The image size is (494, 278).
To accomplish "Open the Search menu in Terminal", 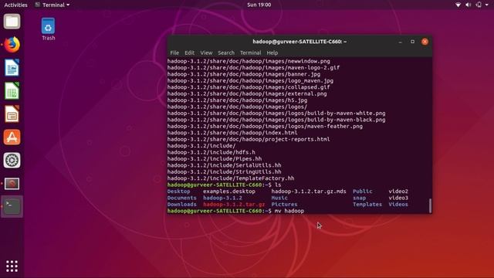I will (x=226, y=53).
